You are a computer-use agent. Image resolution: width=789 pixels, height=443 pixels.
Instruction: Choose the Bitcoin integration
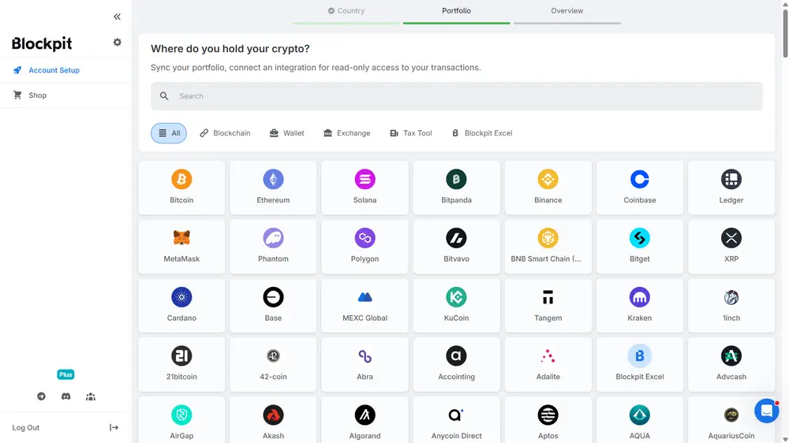point(181,188)
